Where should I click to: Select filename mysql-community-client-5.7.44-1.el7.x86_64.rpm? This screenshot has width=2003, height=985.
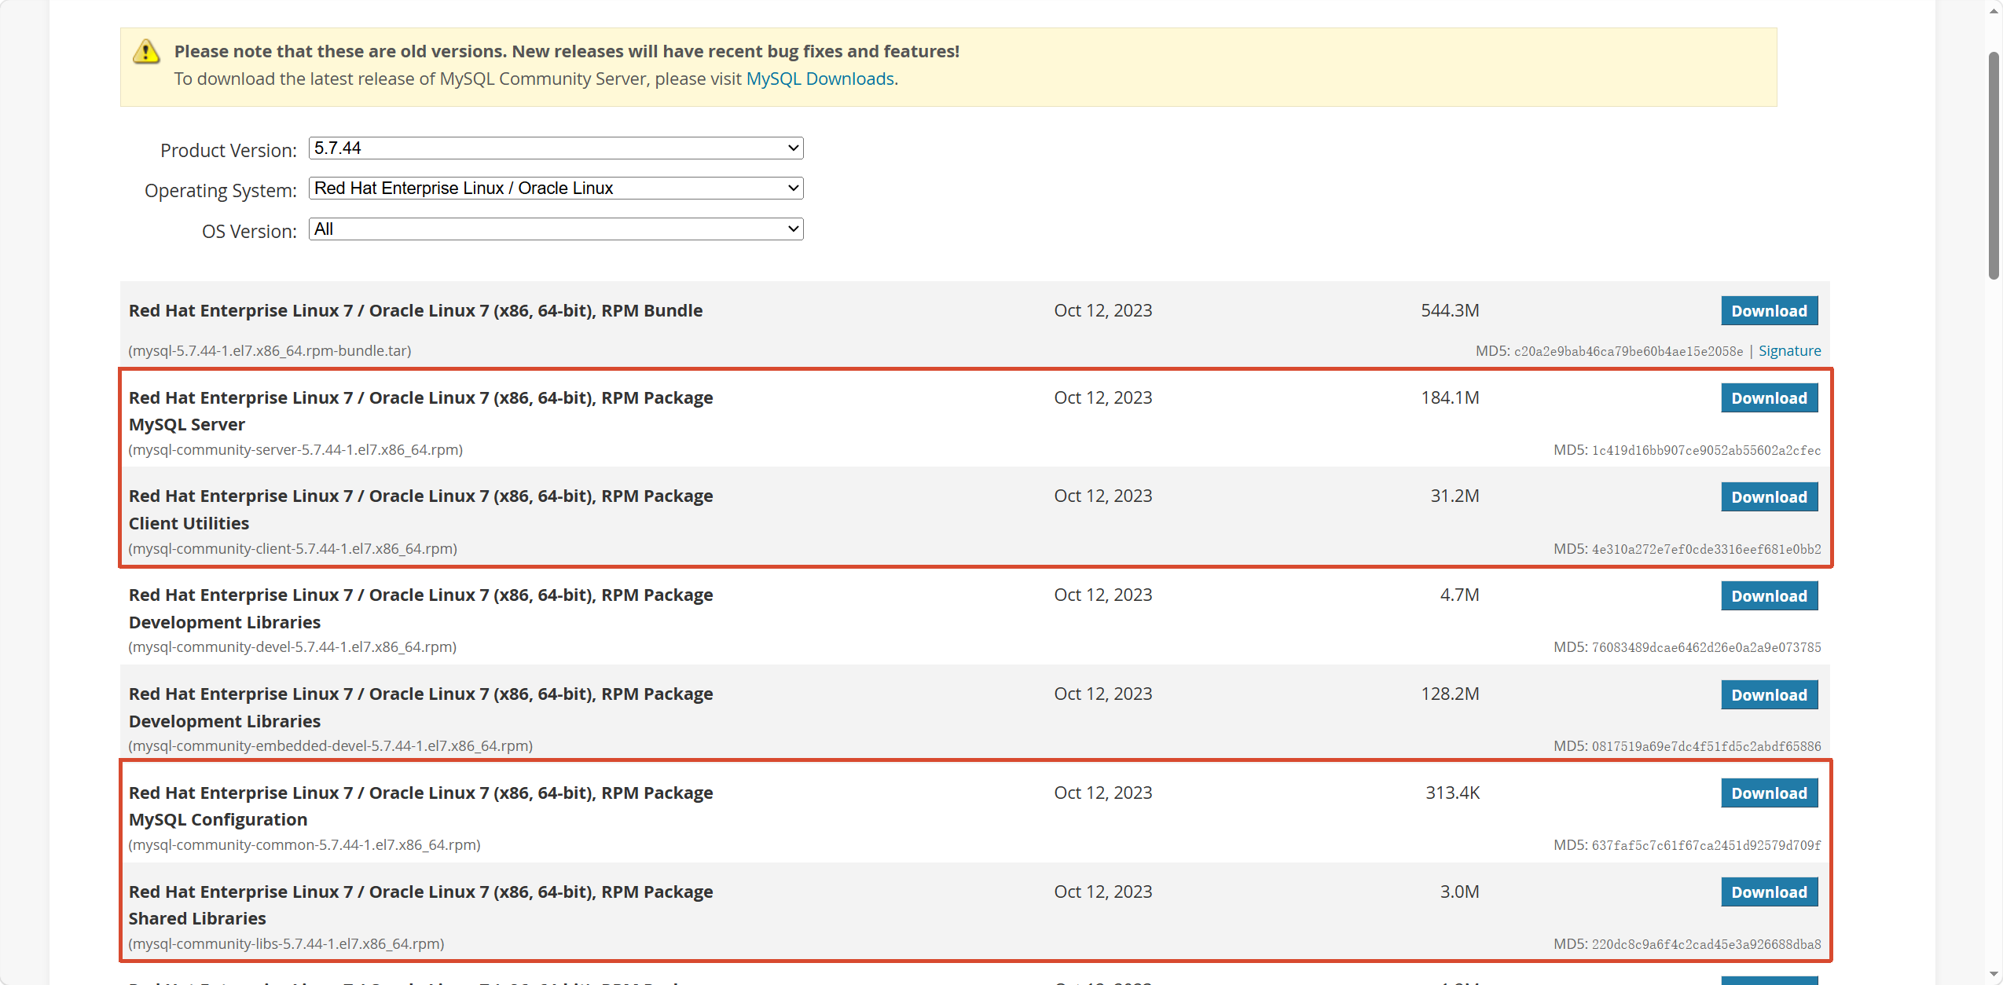tap(292, 549)
